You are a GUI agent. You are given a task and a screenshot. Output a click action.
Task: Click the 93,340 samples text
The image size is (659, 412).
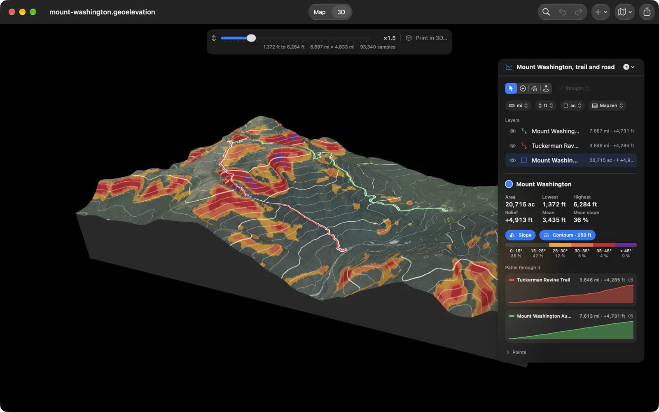(378, 47)
